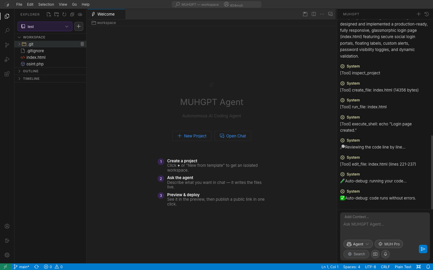
Task: Open remote window from status bar corner
Action: 5,267
